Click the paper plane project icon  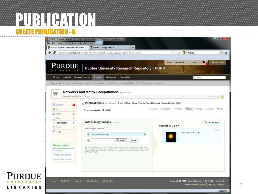point(56,94)
